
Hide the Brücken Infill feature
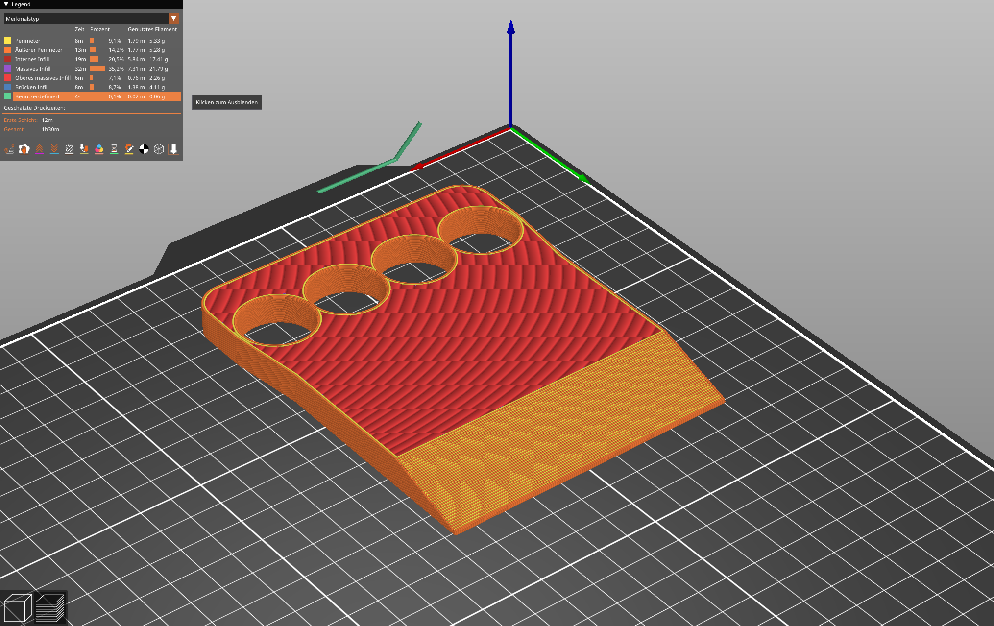click(31, 87)
